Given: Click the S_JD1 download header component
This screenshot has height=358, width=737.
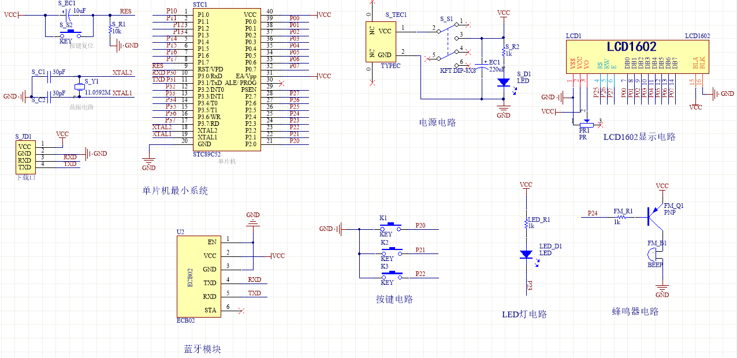Looking at the screenshot, I should point(24,157).
